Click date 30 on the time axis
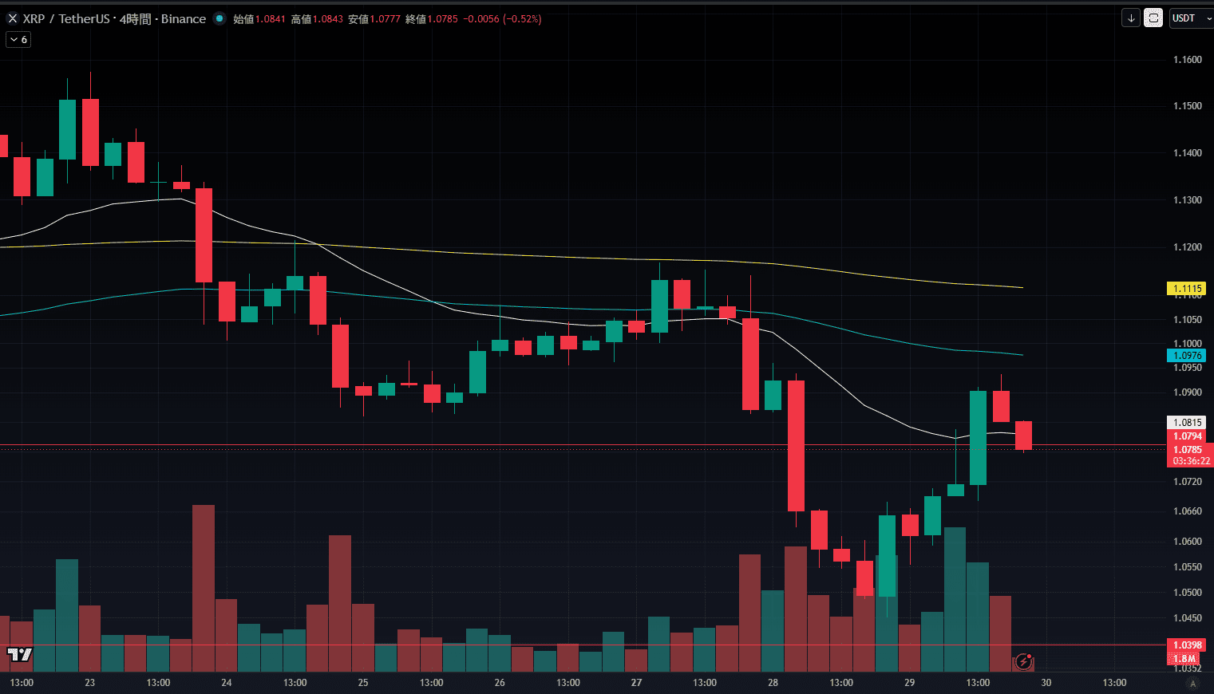 tap(1046, 683)
